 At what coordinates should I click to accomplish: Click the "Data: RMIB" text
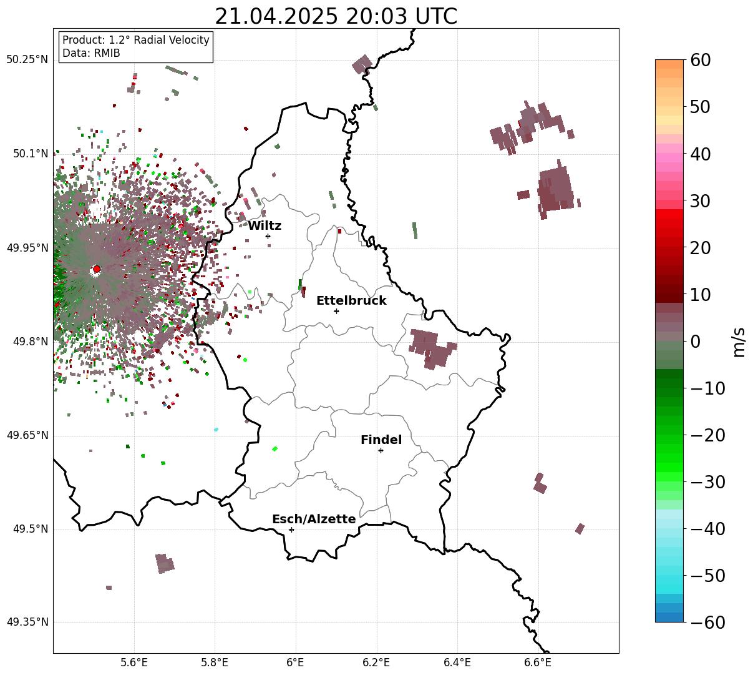(91, 54)
